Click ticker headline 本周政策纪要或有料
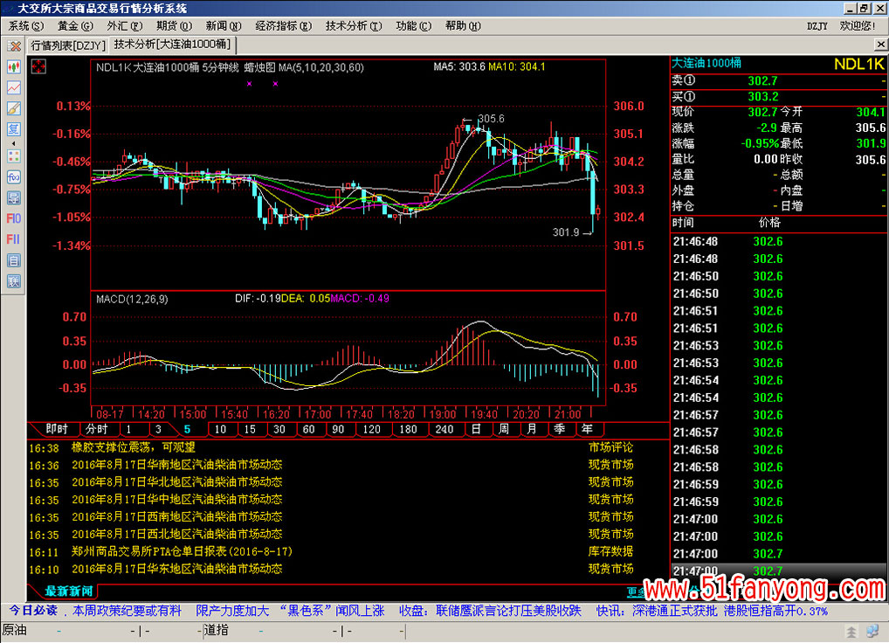 click(127, 612)
